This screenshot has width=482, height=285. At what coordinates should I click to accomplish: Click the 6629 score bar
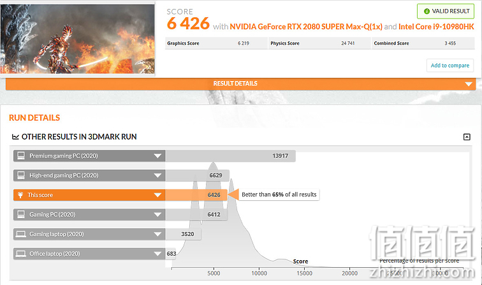pyautogui.click(x=198, y=175)
